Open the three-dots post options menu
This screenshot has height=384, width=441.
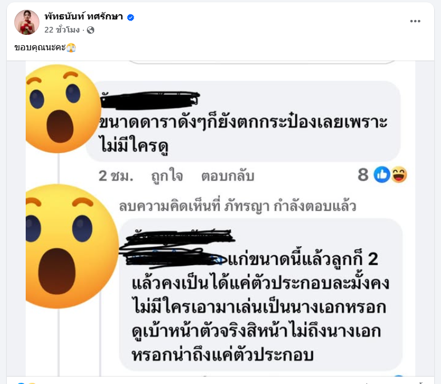tap(415, 21)
